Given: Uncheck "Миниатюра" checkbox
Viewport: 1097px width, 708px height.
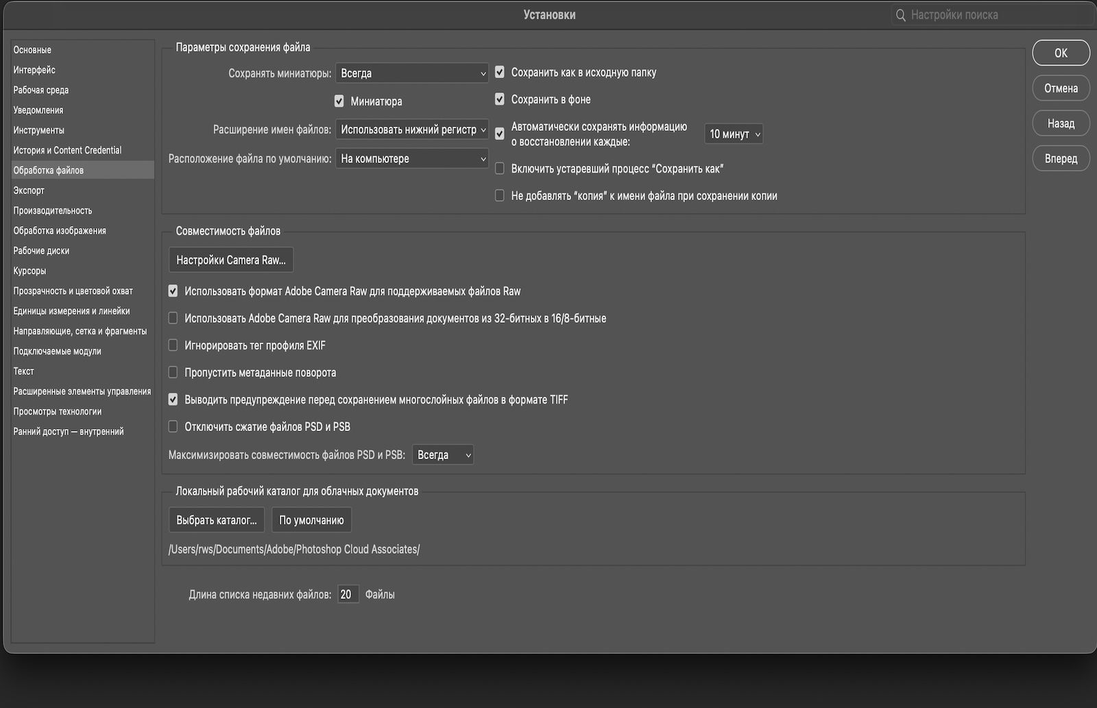Looking at the screenshot, I should point(339,101).
